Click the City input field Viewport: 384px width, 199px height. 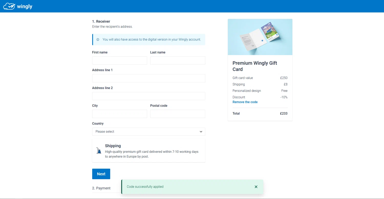[120, 114]
